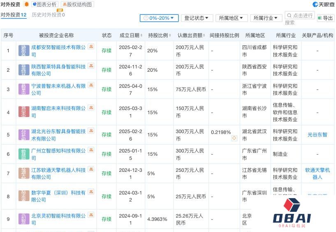Click the 广州立智感知 logo thumbnail
The width and height of the screenshot is (336, 232).
[24, 154]
